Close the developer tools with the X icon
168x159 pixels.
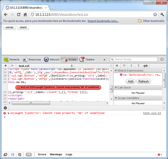(x=162, y=59)
